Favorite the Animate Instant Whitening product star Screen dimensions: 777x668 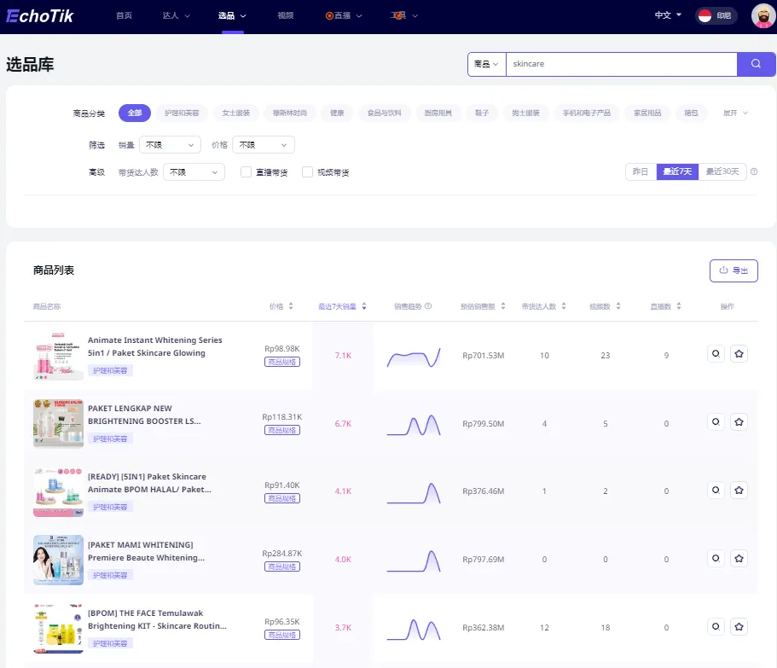(739, 354)
